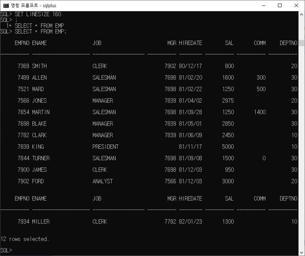
Task: Click the first SAL column header
Action: tap(229, 43)
